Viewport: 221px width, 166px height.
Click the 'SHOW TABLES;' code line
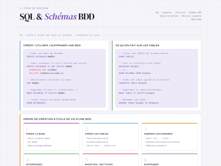click(x=126, y=57)
